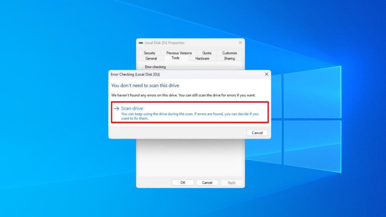386x217 pixels.
Task: Click the scan explanation text under Scan drive
Action: (x=188, y=116)
